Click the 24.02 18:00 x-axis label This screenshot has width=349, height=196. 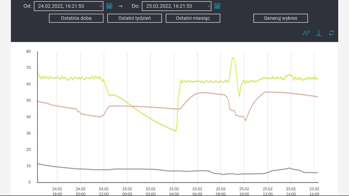[x=57, y=191]
